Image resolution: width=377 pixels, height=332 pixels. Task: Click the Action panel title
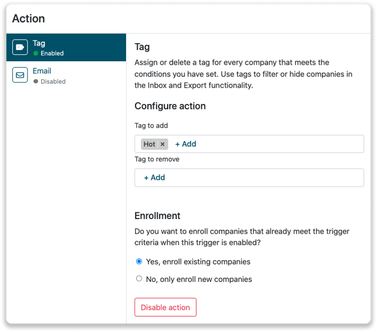tap(28, 19)
